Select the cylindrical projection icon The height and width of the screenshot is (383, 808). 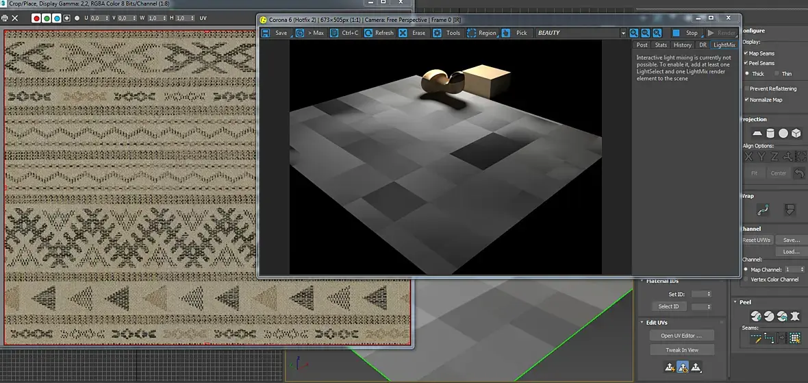770,133
